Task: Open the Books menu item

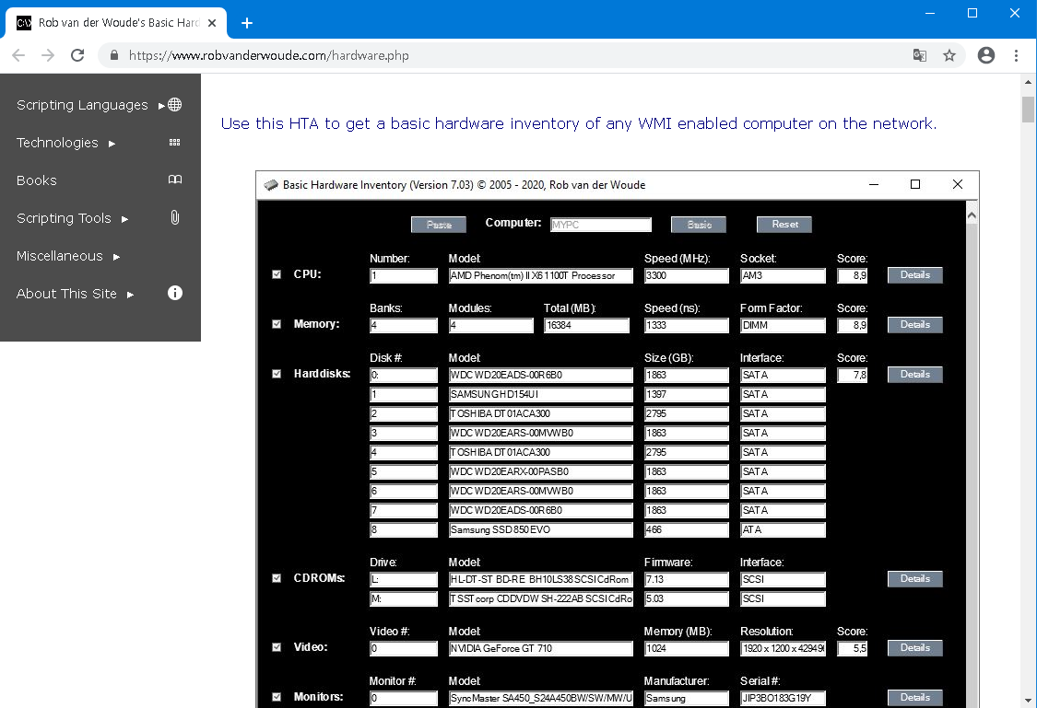Action: (36, 180)
